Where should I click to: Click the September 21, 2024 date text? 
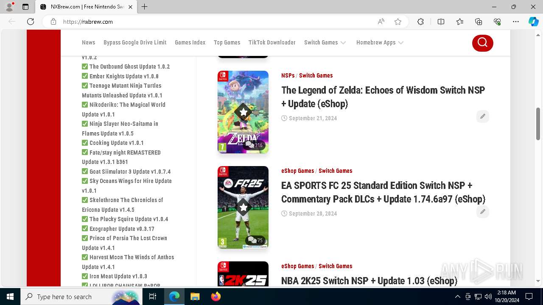coord(313,118)
